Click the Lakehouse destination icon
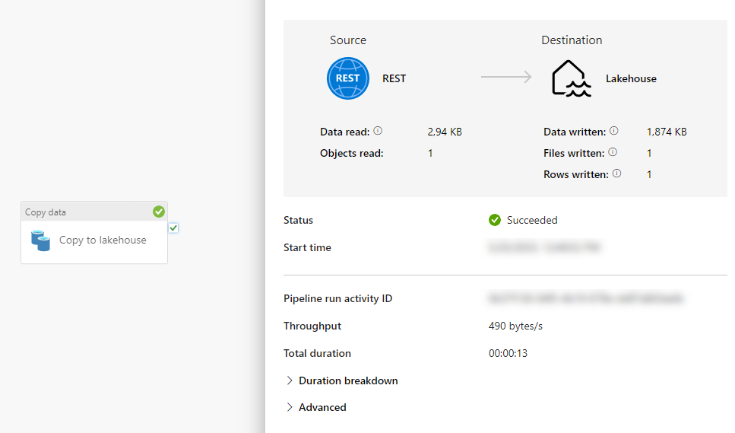Image resolution: width=735 pixels, height=433 pixels. (571, 78)
